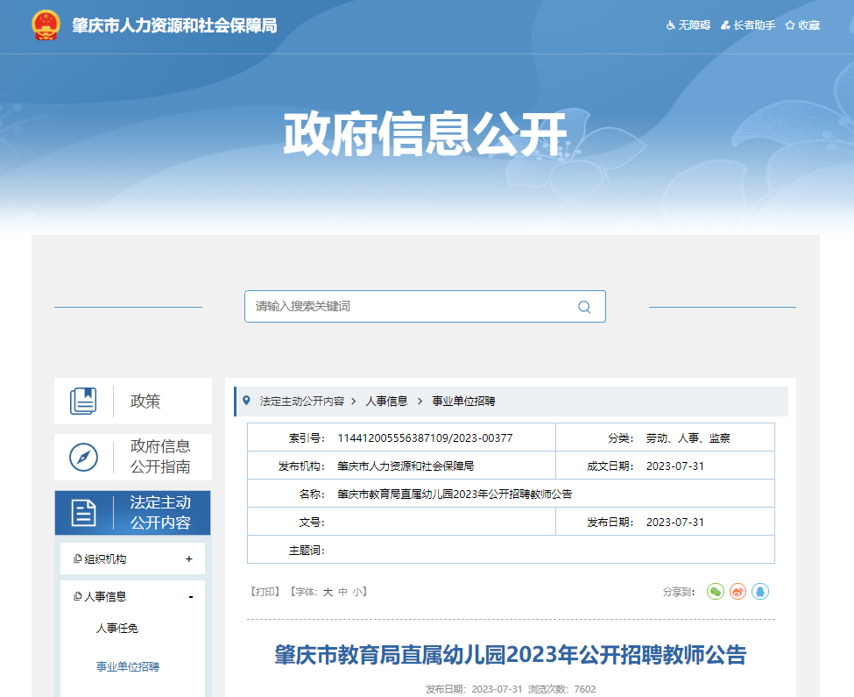This screenshot has width=854, height=697.
Task: Open 人事任免 sidebar item
Action: [x=117, y=629]
